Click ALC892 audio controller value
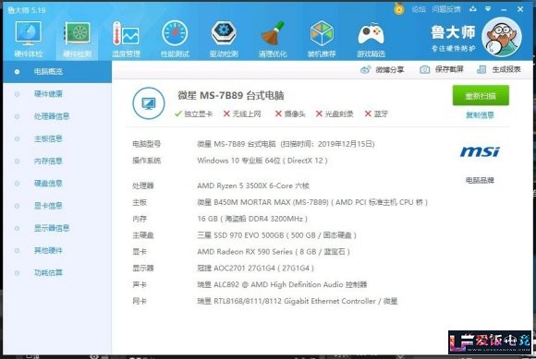The width and height of the screenshot is (536, 359). point(282,284)
